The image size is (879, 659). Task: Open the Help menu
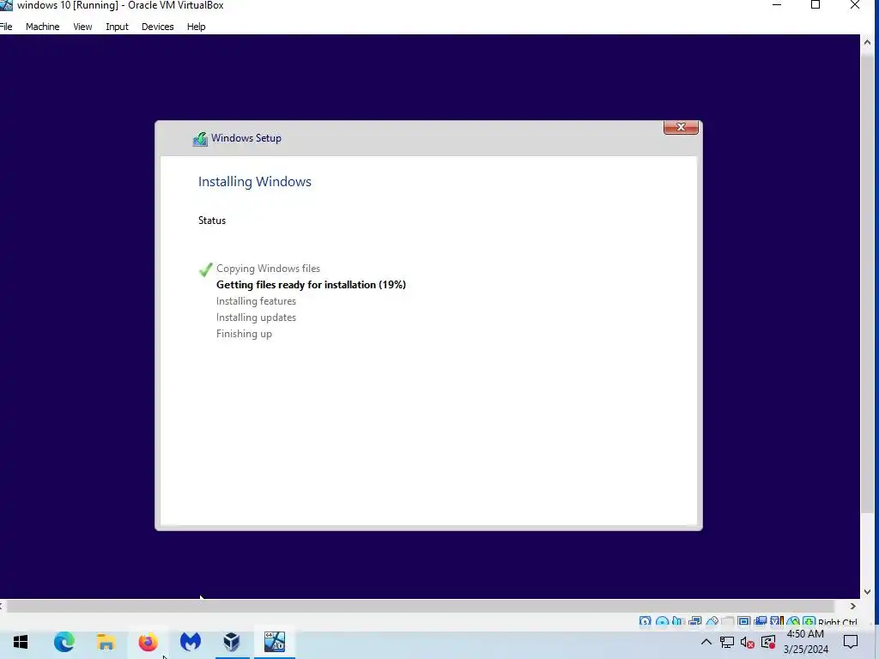[x=197, y=27]
